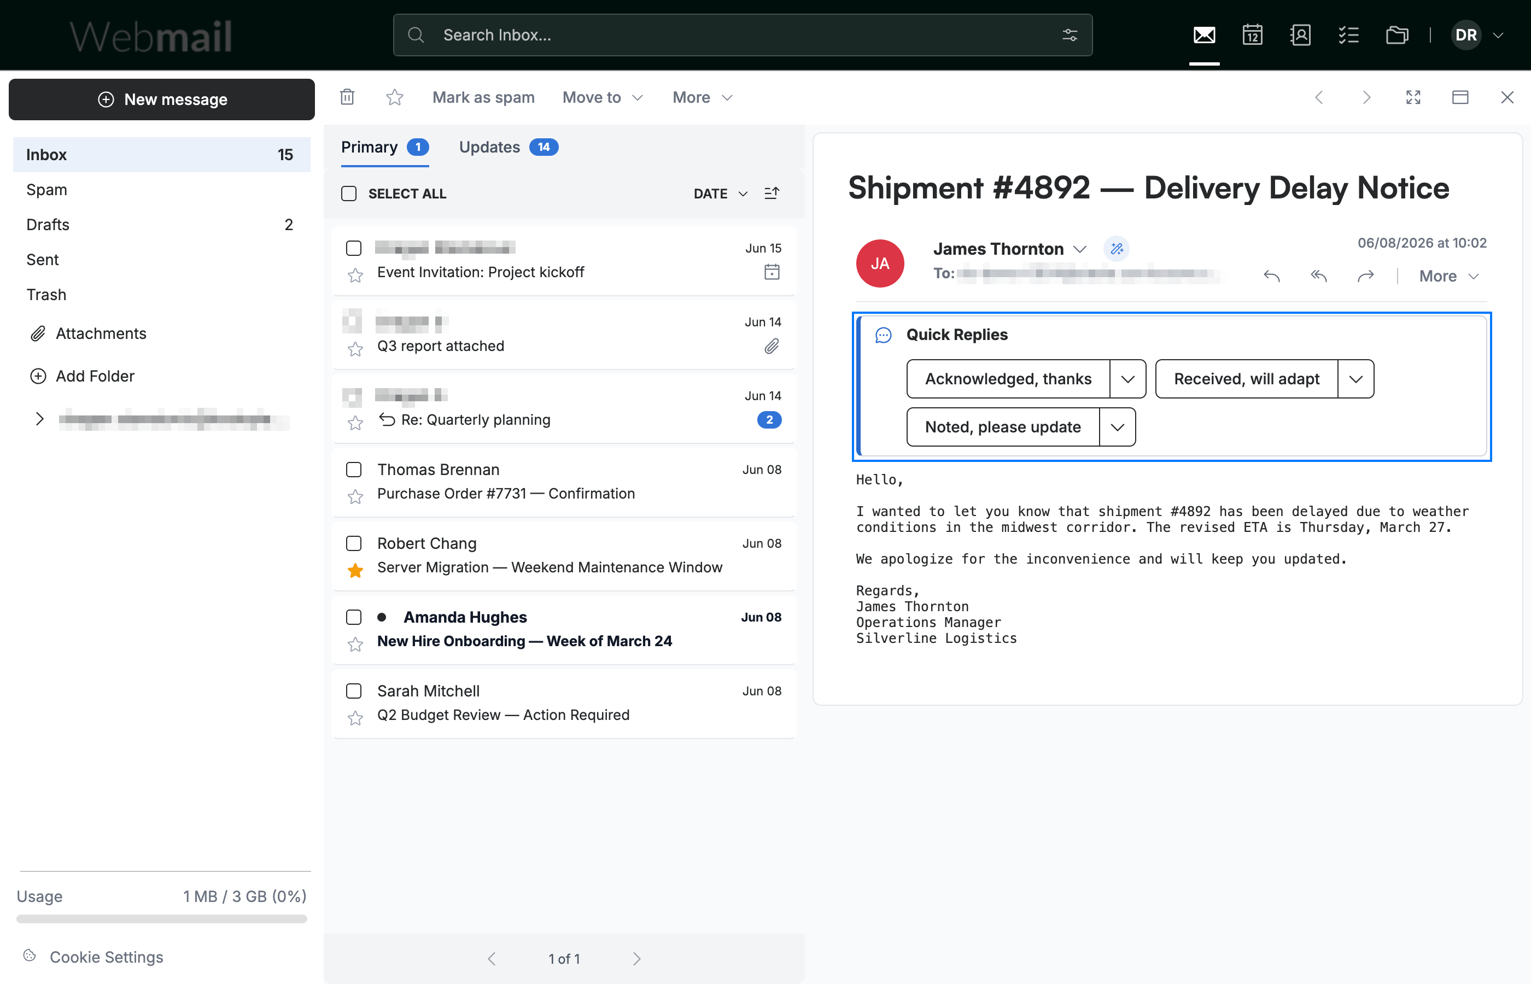Expand James Thornton sender details
This screenshot has height=984, width=1531.
click(1080, 249)
